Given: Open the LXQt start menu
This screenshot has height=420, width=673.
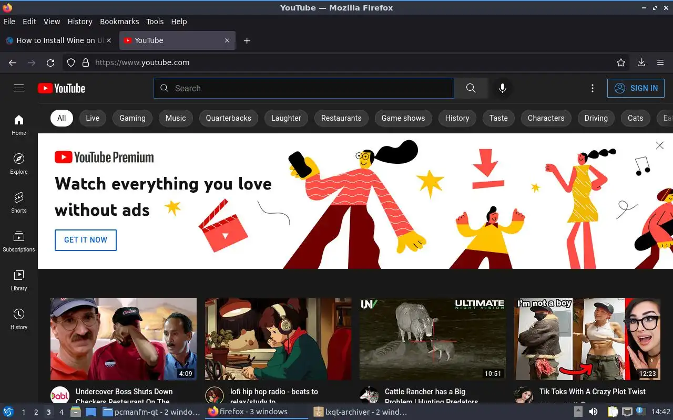Looking at the screenshot, I should click(x=8, y=412).
